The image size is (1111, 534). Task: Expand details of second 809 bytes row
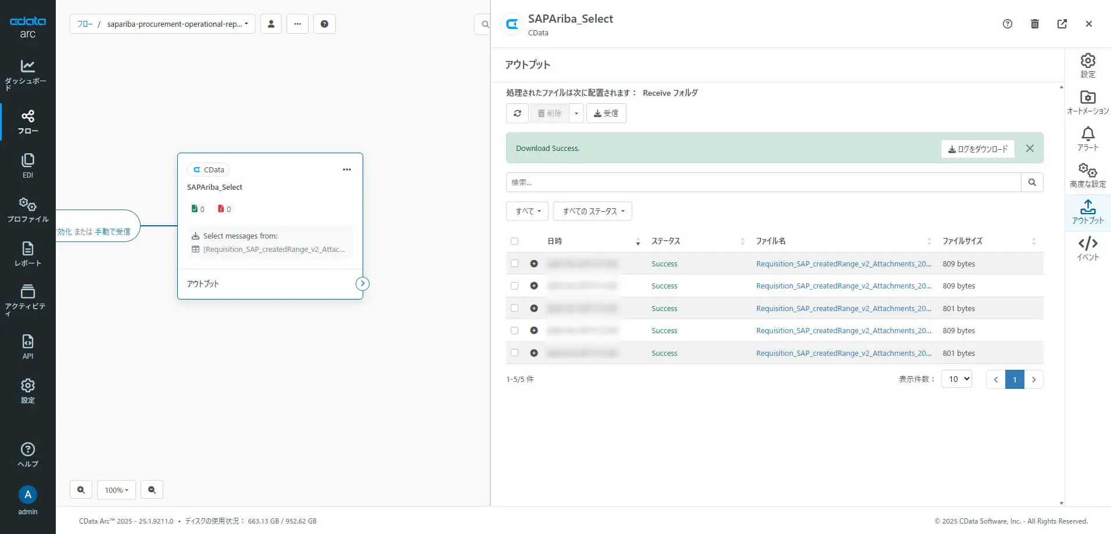click(x=534, y=286)
